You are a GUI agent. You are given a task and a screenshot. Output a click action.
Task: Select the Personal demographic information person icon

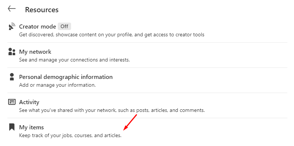pos(12,77)
